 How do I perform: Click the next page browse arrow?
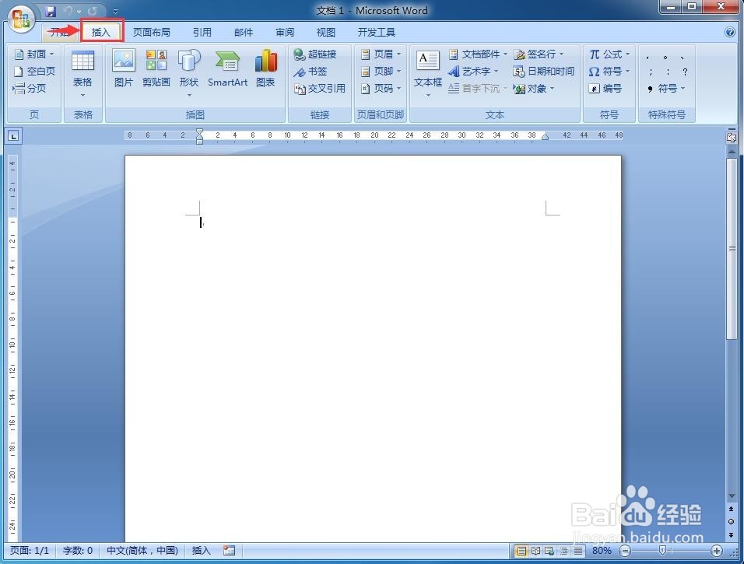(732, 534)
